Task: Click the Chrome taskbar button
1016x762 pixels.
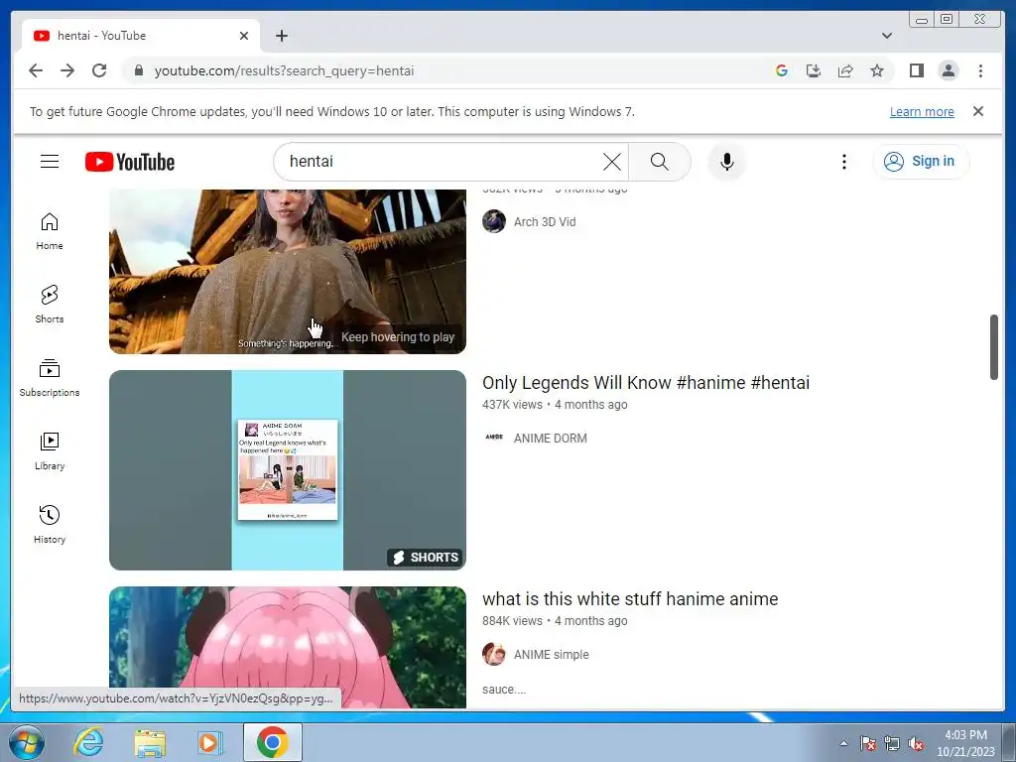Action: [x=273, y=742]
